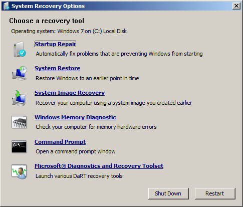Click the Startup Repair drive icon

[x=20, y=50]
